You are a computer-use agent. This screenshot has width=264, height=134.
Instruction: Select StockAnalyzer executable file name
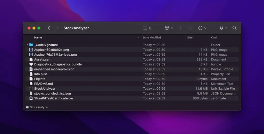45,88
